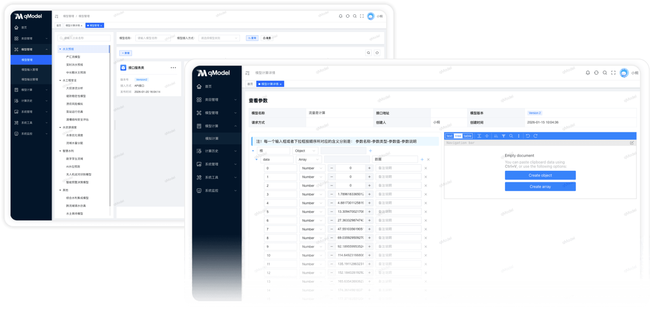The width and height of the screenshot is (653, 309).
Task: Click 备注说明 field of row 1
Action: pyautogui.click(x=398, y=177)
